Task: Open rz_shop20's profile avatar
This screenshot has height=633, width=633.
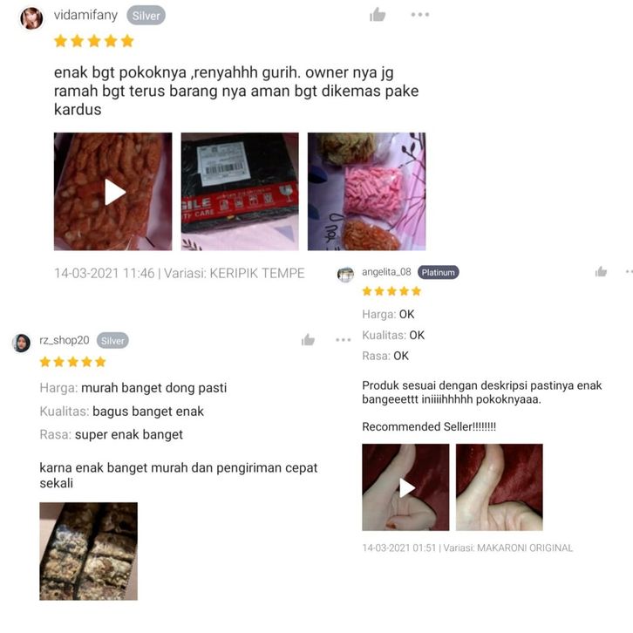Action: 22,343
